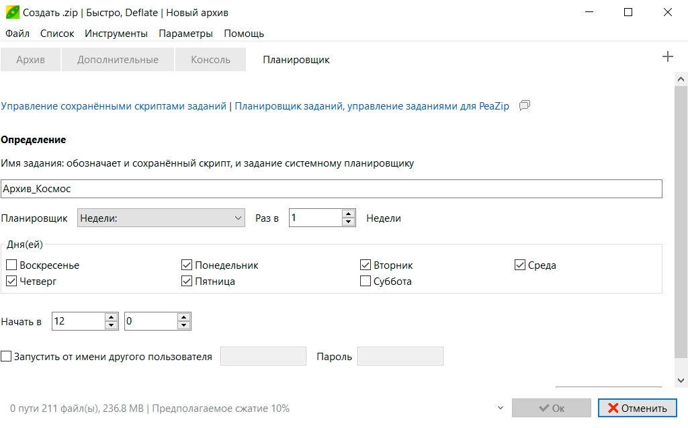Click the status text with 211 файл(ы)
688x428 pixels.
(150, 409)
